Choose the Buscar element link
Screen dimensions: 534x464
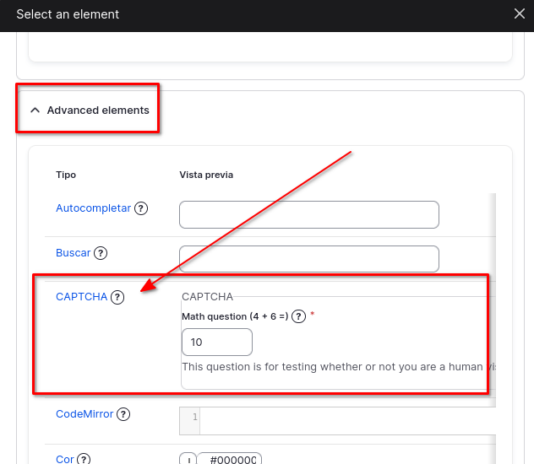(x=73, y=253)
